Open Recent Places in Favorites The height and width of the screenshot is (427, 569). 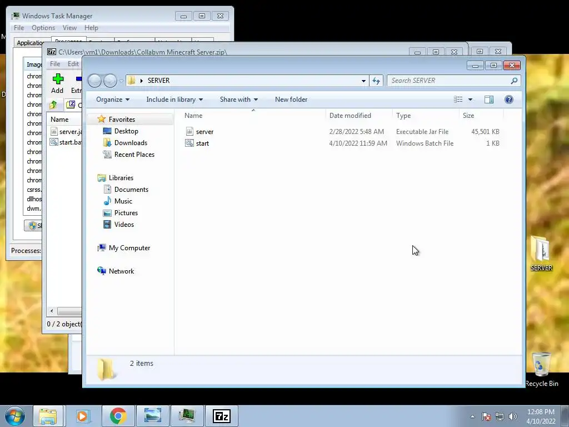click(134, 155)
